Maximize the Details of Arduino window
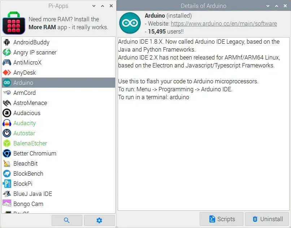This screenshot has width=291, height=228. pos(277,6)
